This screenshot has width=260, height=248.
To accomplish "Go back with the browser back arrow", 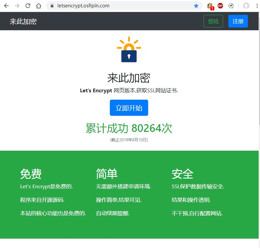I will tap(6, 6).
